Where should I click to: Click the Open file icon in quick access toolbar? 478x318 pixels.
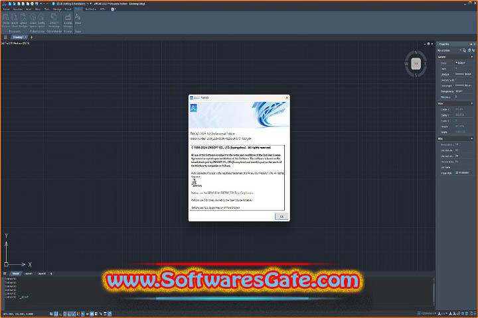(x=14, y=4)
